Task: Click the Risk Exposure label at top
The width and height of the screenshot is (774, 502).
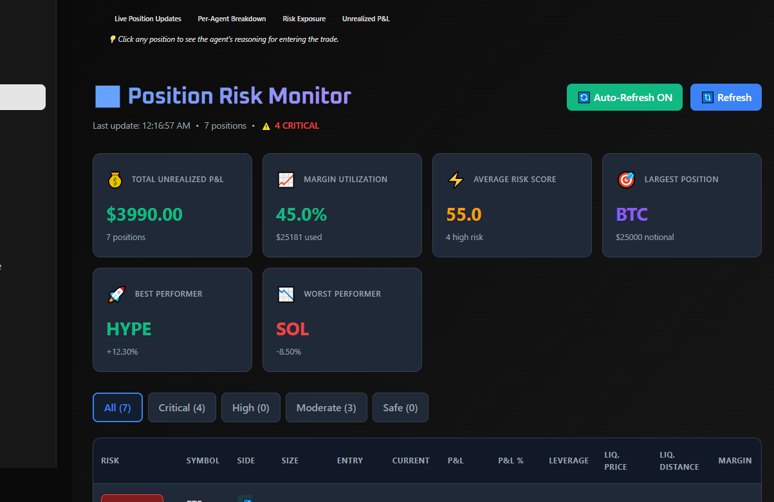Action: [x=304, y=19]
